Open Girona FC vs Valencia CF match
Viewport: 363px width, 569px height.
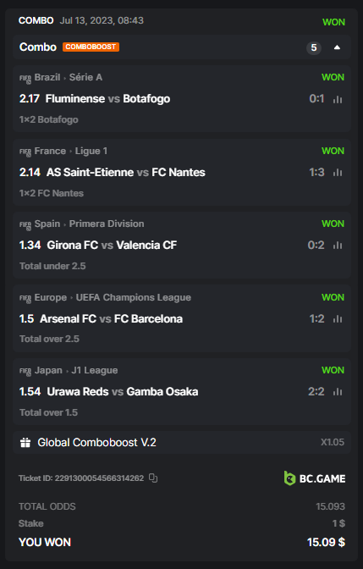112,245
